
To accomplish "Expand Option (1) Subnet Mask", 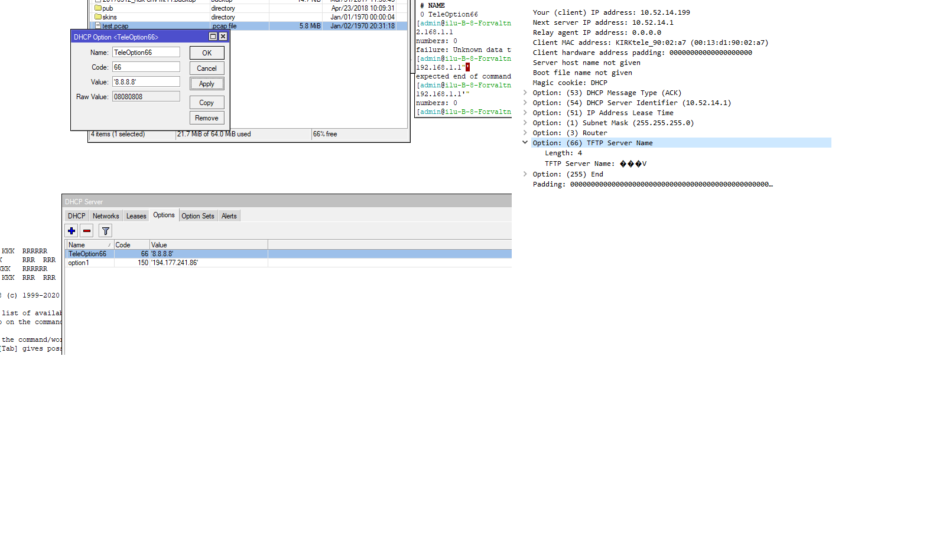I will (x=525, y=123).
